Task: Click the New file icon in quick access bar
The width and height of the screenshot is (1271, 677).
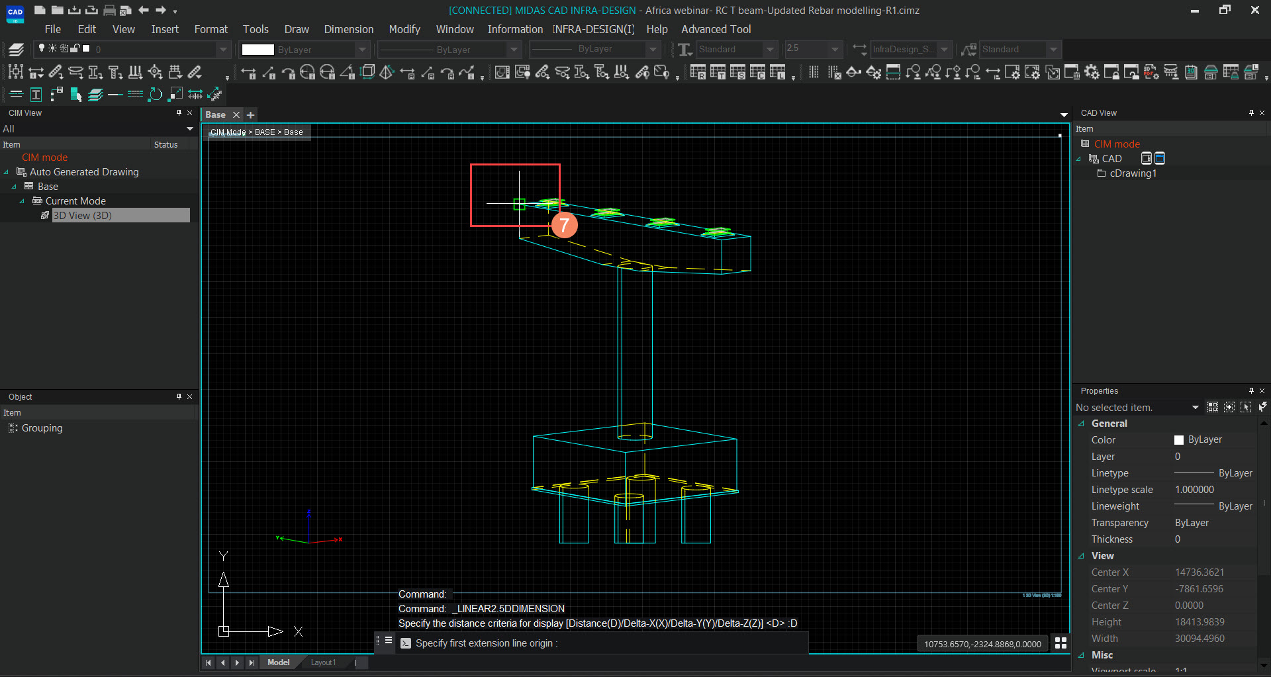Action: tap(40, 10)
